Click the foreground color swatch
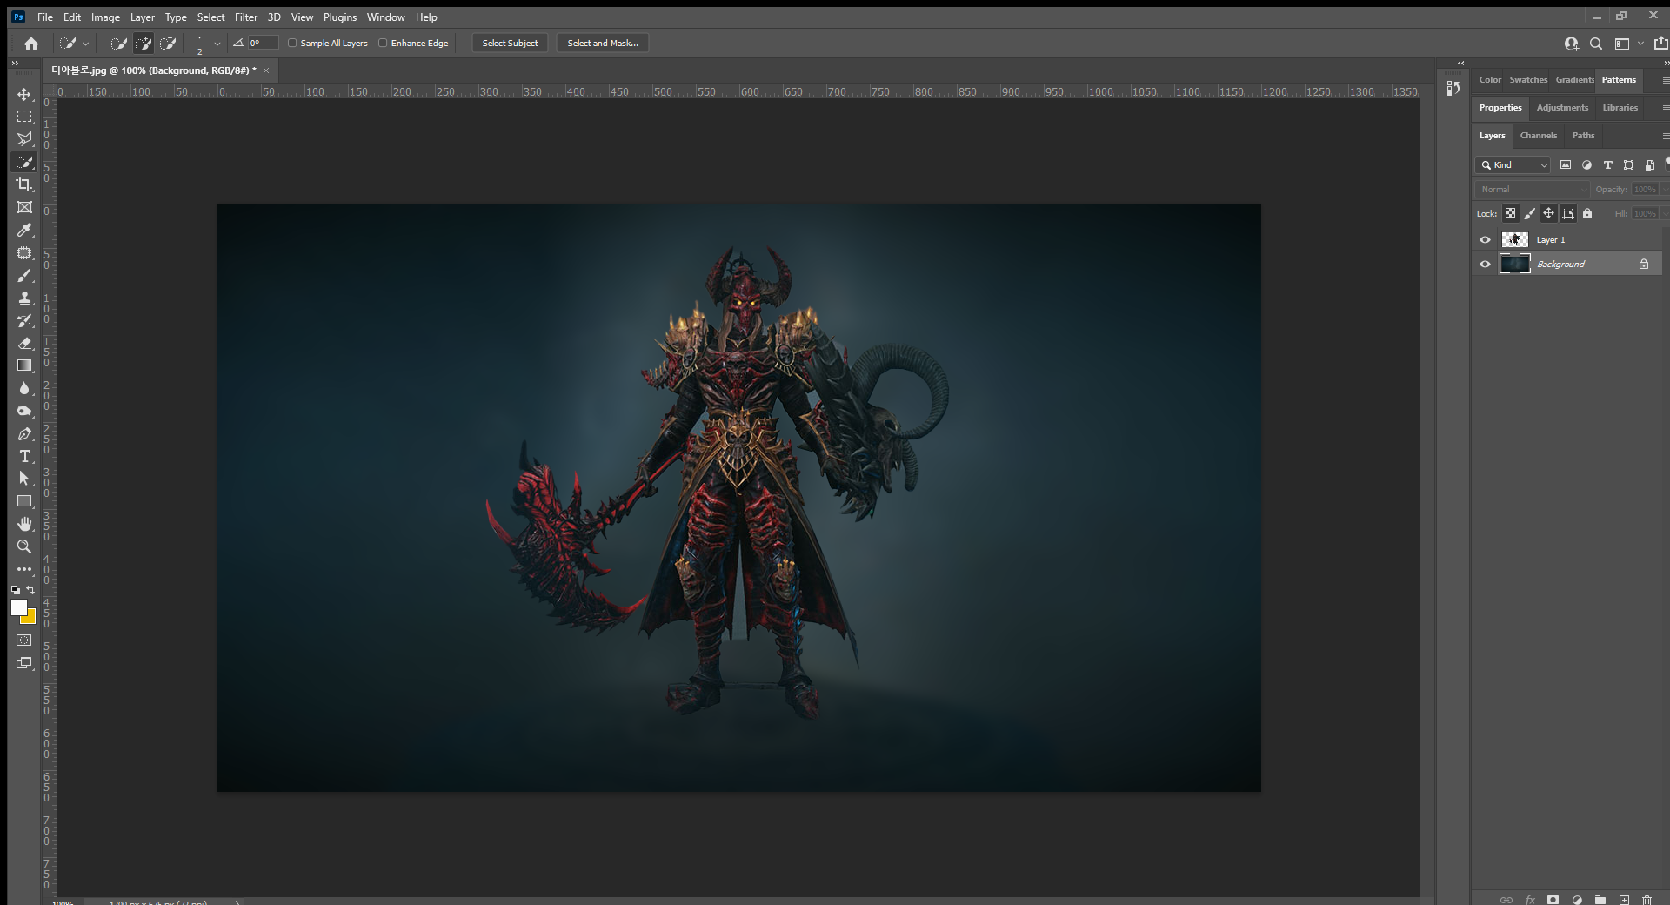Image resolution: width=1670 pixels, height=905 pixels. point(18,607)
